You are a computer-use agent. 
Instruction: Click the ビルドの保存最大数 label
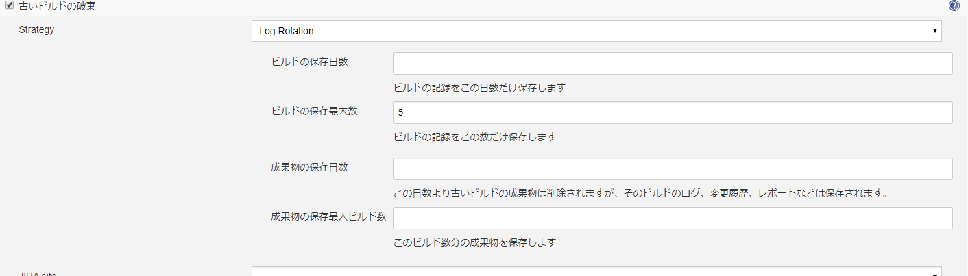point(314,111)
